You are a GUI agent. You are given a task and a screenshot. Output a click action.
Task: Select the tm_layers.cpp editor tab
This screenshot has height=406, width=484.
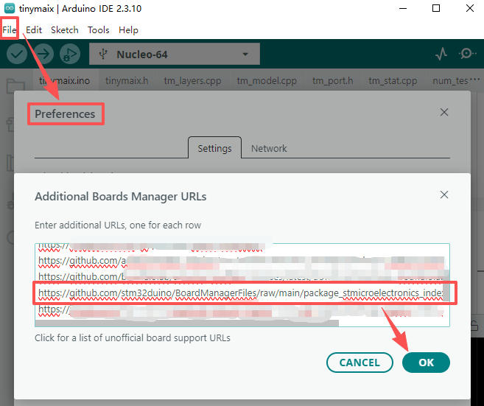tap(192, 80)
